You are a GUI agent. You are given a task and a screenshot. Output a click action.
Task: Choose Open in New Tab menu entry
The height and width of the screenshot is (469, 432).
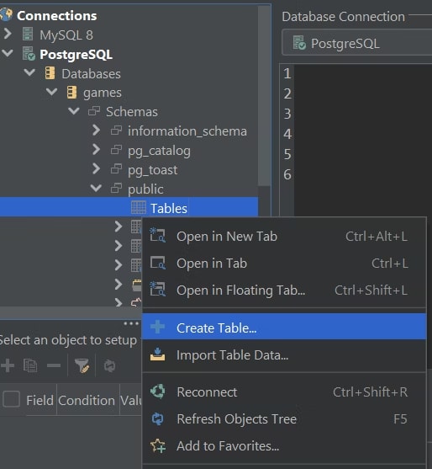tap(284, 237)
